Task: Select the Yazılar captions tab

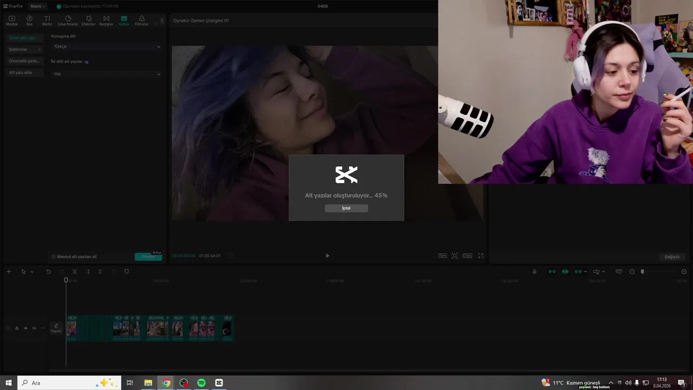Action: pyautogui.click(x=124, y=21)
